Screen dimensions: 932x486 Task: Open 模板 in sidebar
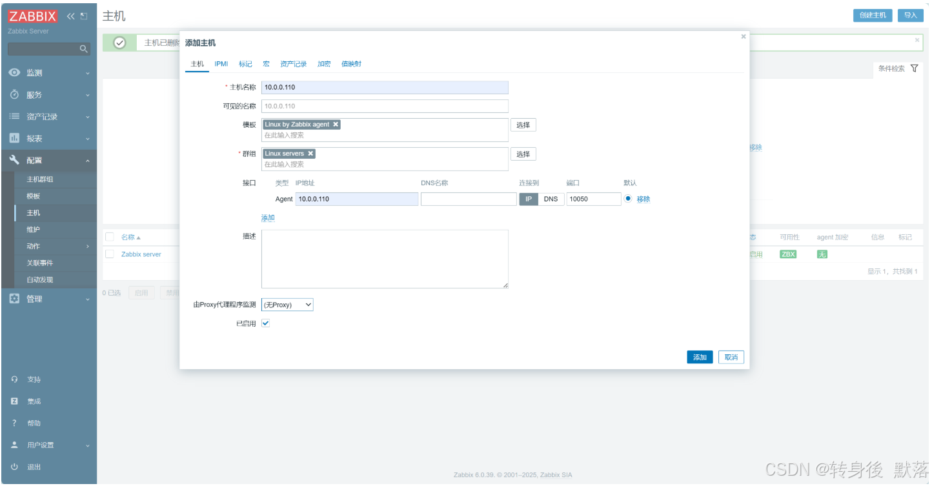[x=33, y=196]
